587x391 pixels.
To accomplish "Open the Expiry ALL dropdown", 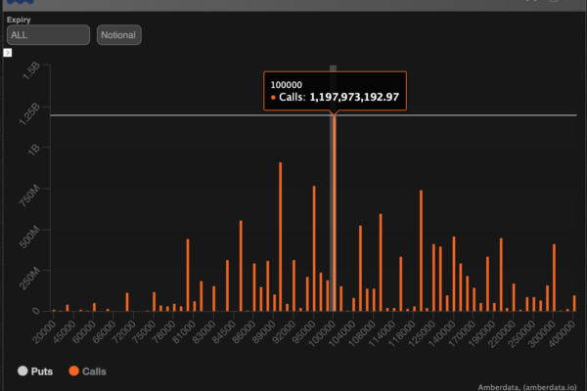I will point(48,35).
